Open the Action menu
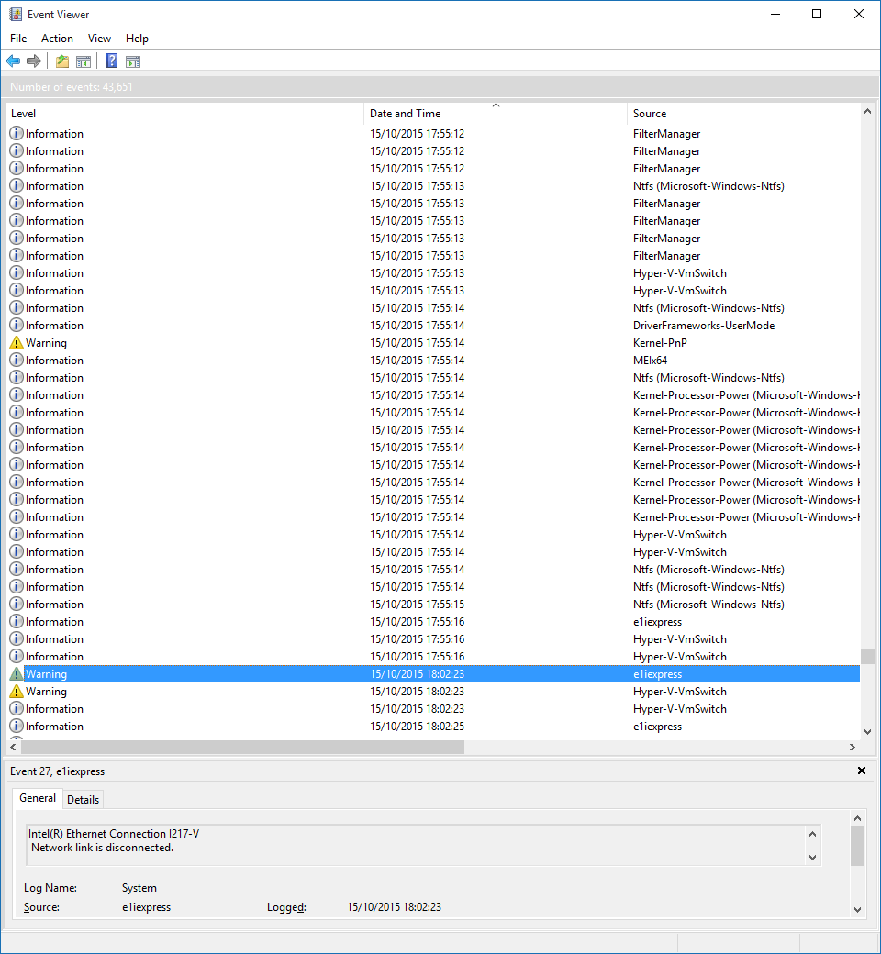The width and height of the screenshot is (881, 954). coord(57,39)
